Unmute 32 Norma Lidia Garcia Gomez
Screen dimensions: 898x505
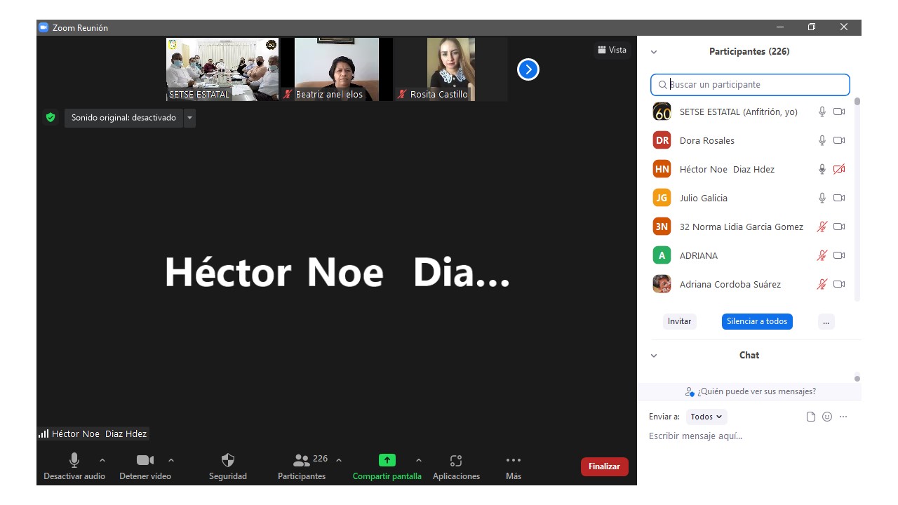(x=822, y=227)
